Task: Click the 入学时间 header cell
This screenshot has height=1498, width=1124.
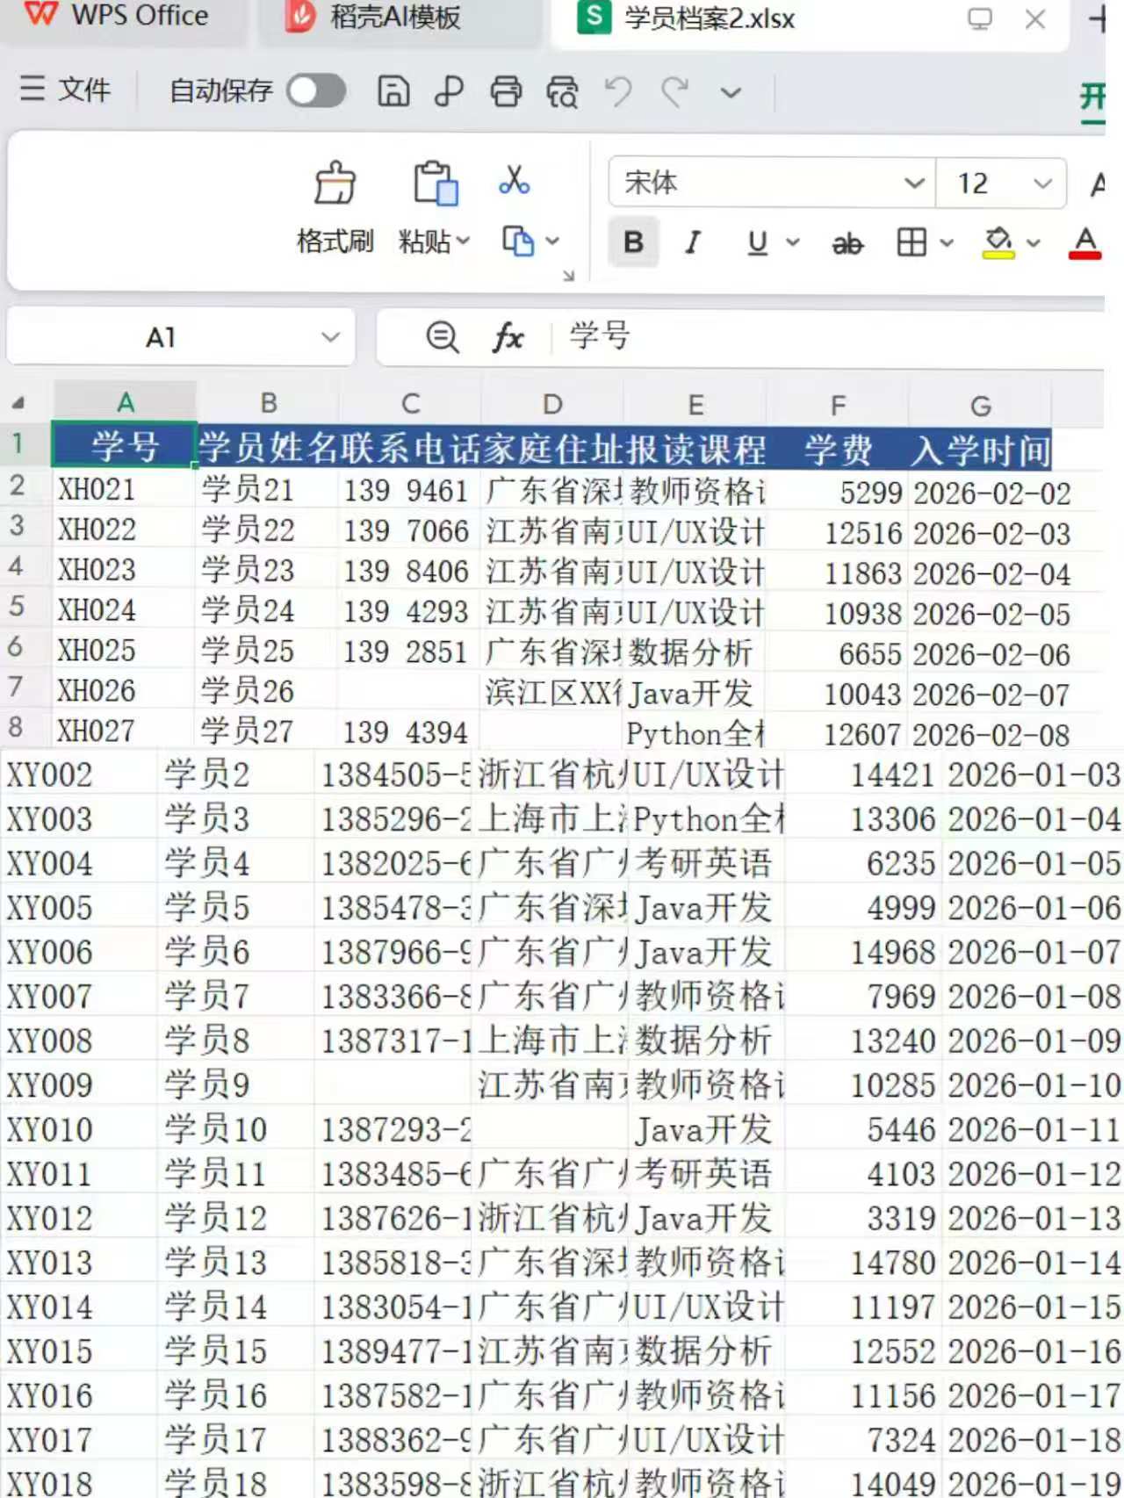Action: 980,450
